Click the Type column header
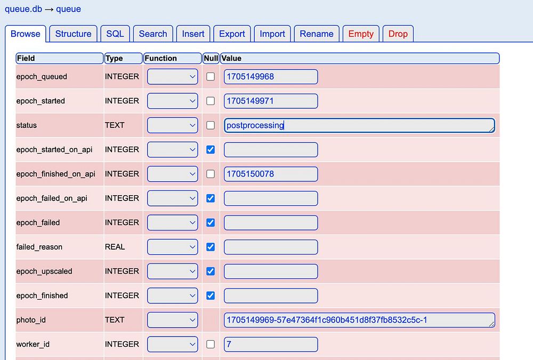Image resolution: width=533 pixels, height=360 pixels. 123,58
